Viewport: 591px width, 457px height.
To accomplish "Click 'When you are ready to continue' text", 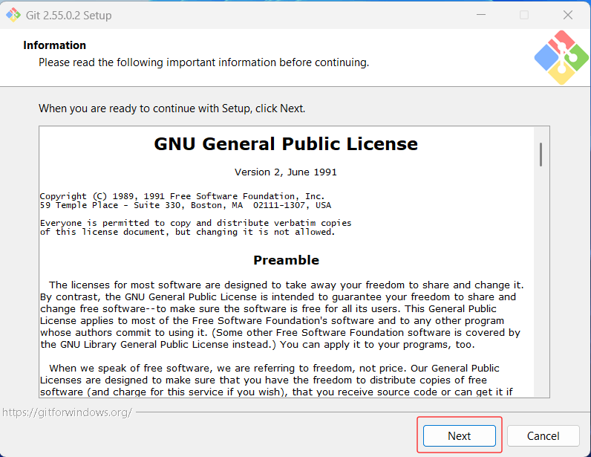I will (x=172, y=108).
